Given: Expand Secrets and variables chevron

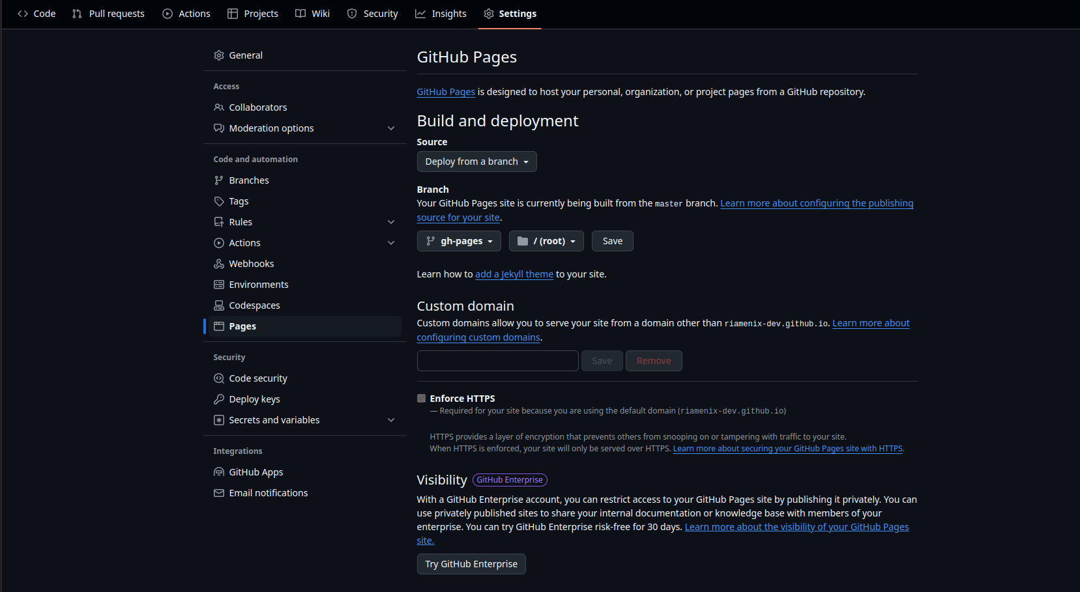Looking at the screenshot, I should (391, 420).
